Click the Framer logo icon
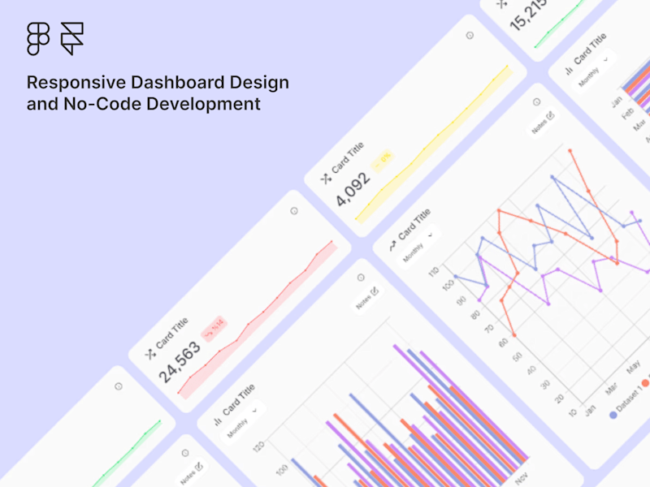This screenshot has height=487, width=650. click(x=72, y=39)
